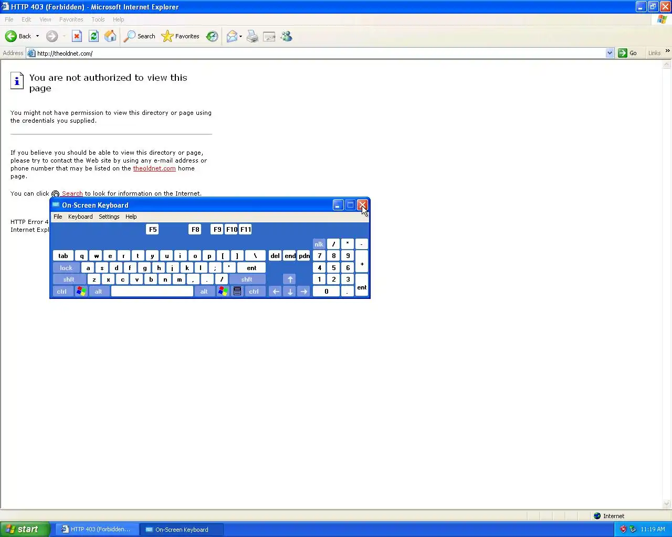672x537 pixels.
Task: Click the Windows start button
Action: (25, 529)
